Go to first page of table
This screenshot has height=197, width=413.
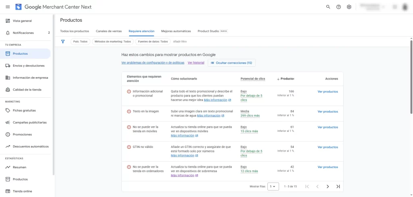307,187
